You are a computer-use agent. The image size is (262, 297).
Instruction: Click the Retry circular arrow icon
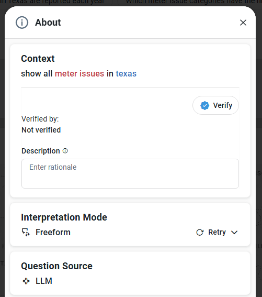tap(200, 233)
